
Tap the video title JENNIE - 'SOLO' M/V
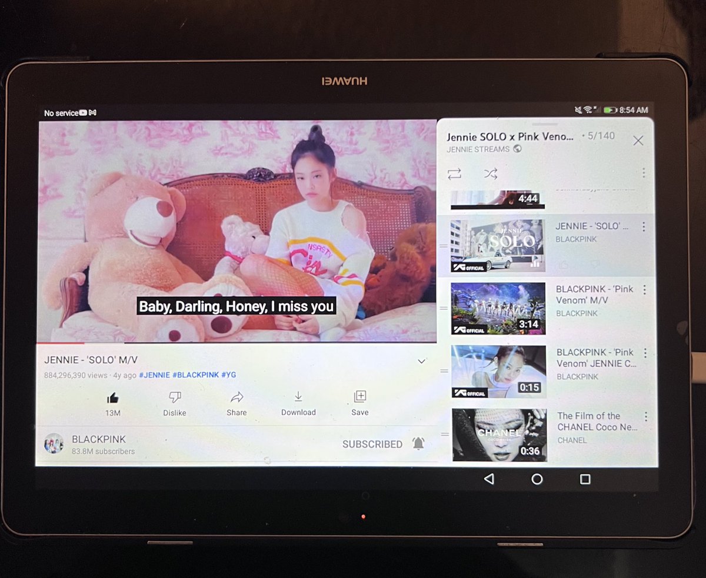pos(91,360)
